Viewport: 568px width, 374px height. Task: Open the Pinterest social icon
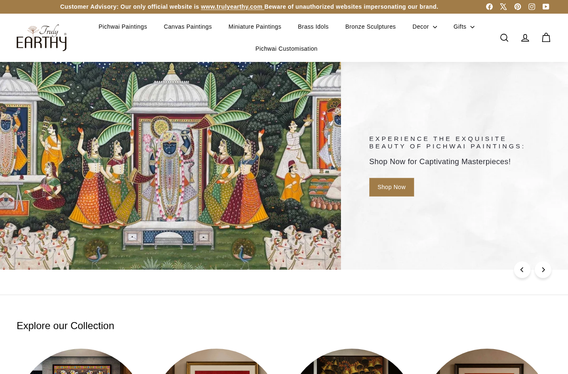pyautogui.click(x=518, y=7)
